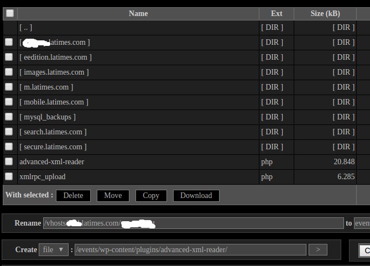Click the Delete button

pos(73,196)
